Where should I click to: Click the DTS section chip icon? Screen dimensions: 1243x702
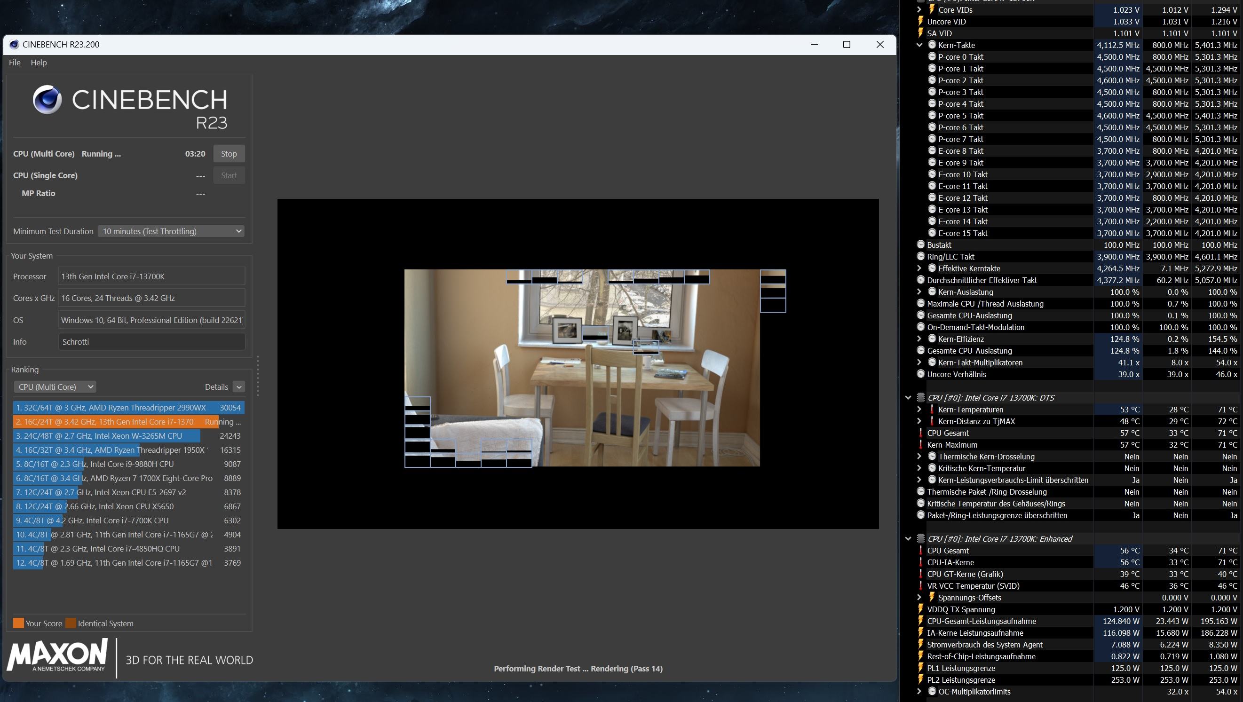click(921, 398)
